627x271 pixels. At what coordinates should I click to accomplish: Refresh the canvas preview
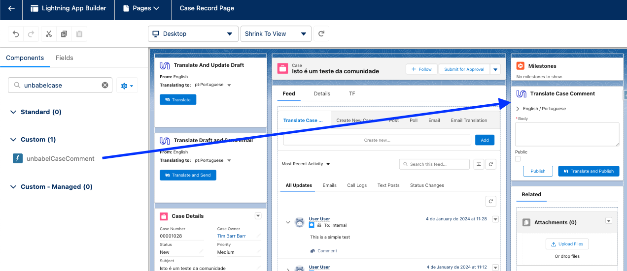coord(321,34)
